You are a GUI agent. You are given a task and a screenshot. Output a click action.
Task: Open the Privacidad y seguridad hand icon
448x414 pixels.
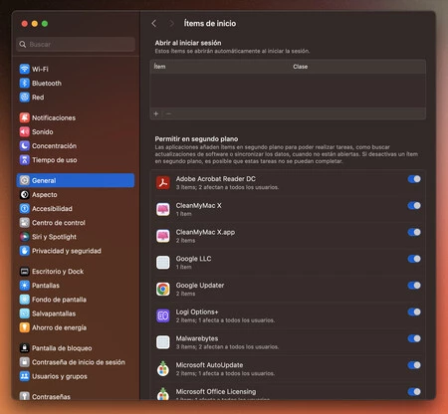(x=24, y=251)
